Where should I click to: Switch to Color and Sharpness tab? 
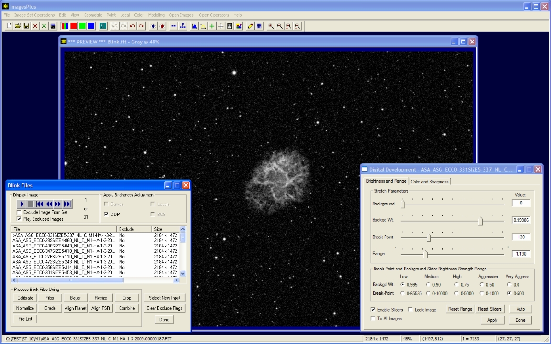click(x=429, y=182)
